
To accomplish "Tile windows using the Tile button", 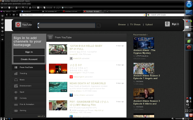I will coord(40,8).
